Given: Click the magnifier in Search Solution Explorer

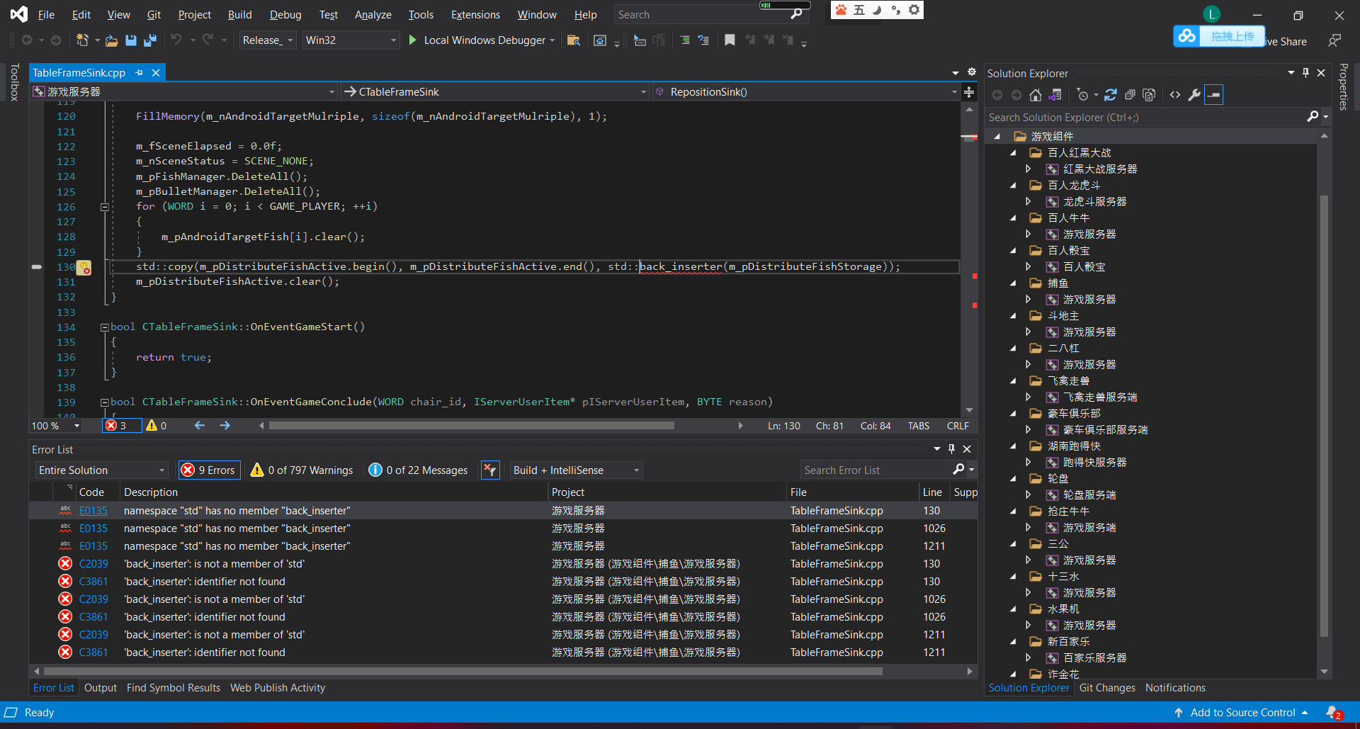Looking at the screenshot, I should point(1313,117).
